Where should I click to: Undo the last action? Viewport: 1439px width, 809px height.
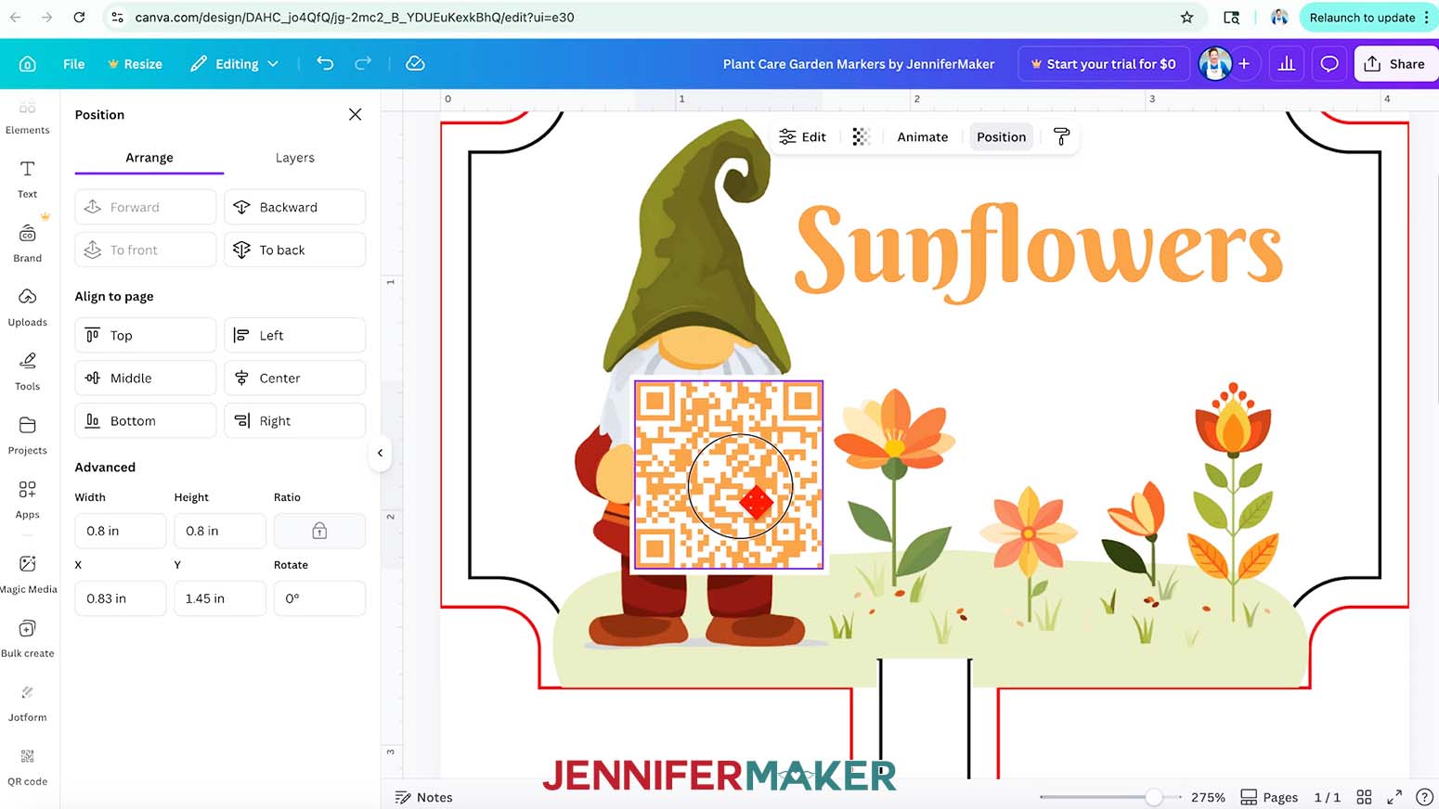tap(325, 63)
